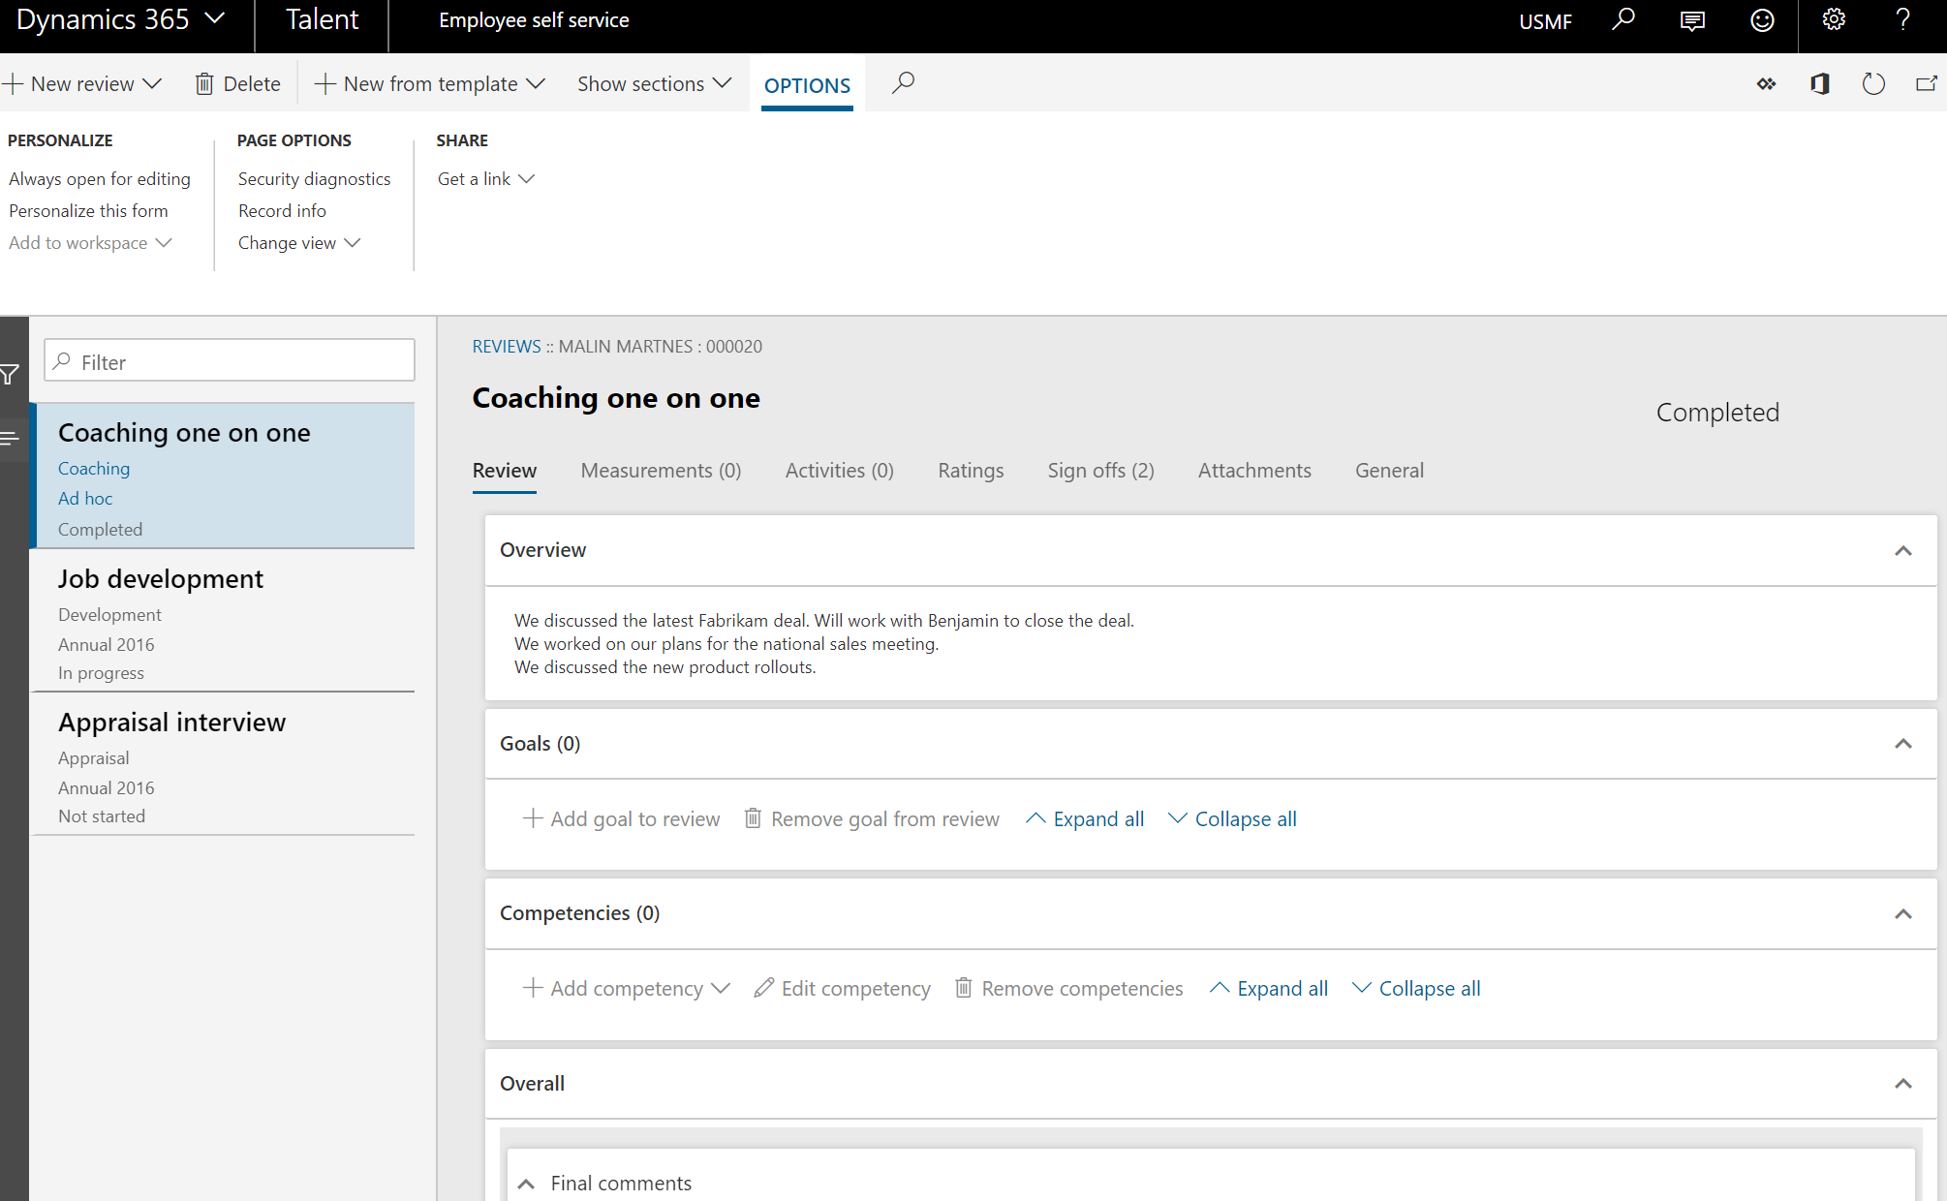The width and height of the screenshot is (1947, 1201).
Task: Click the Filter search box in the review list
Action: (229, 360)
